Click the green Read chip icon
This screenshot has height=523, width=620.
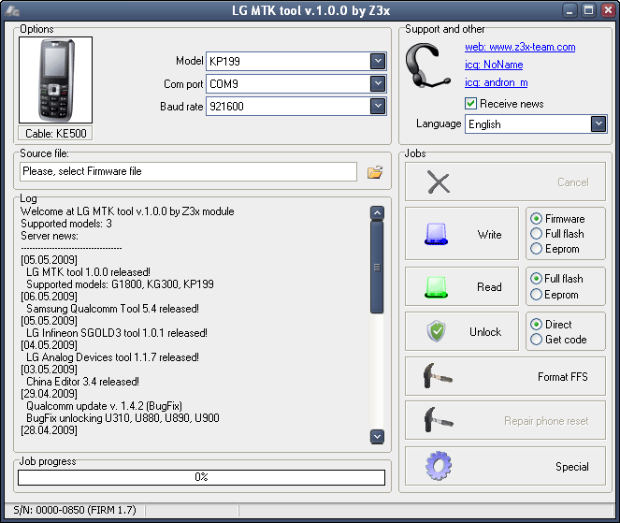pyautogui.click(x=436, y=287)
